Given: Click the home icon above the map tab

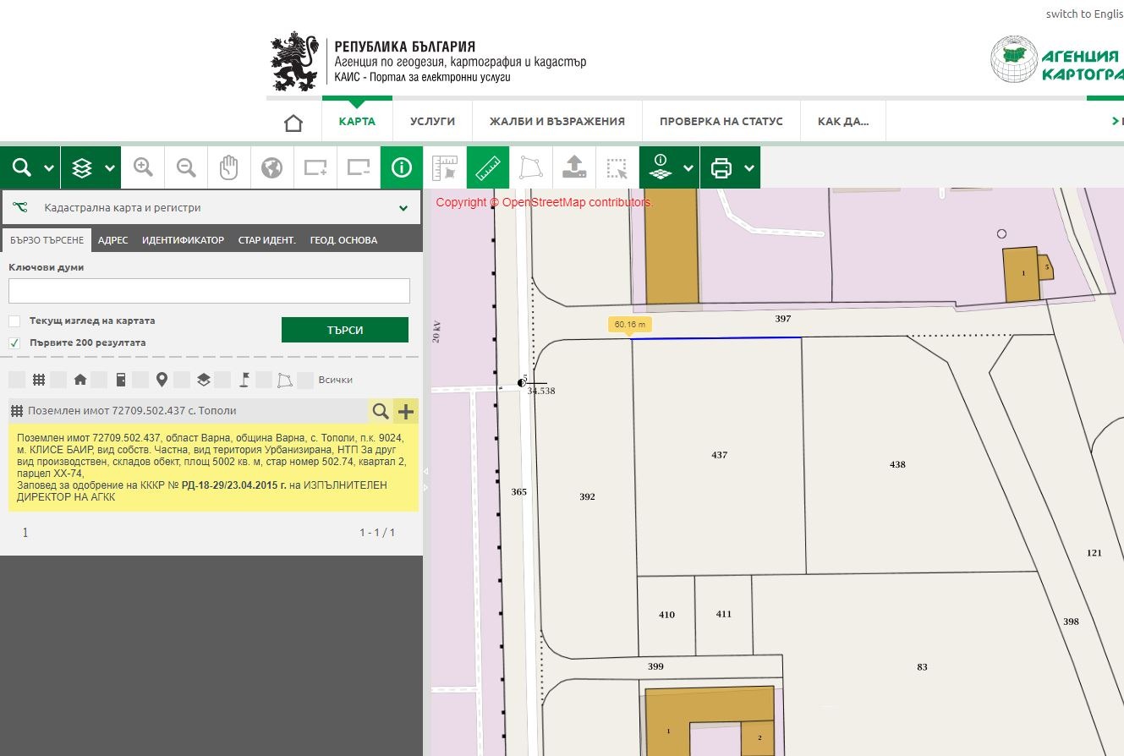Looking at the screenshot, I should (293, 123).
